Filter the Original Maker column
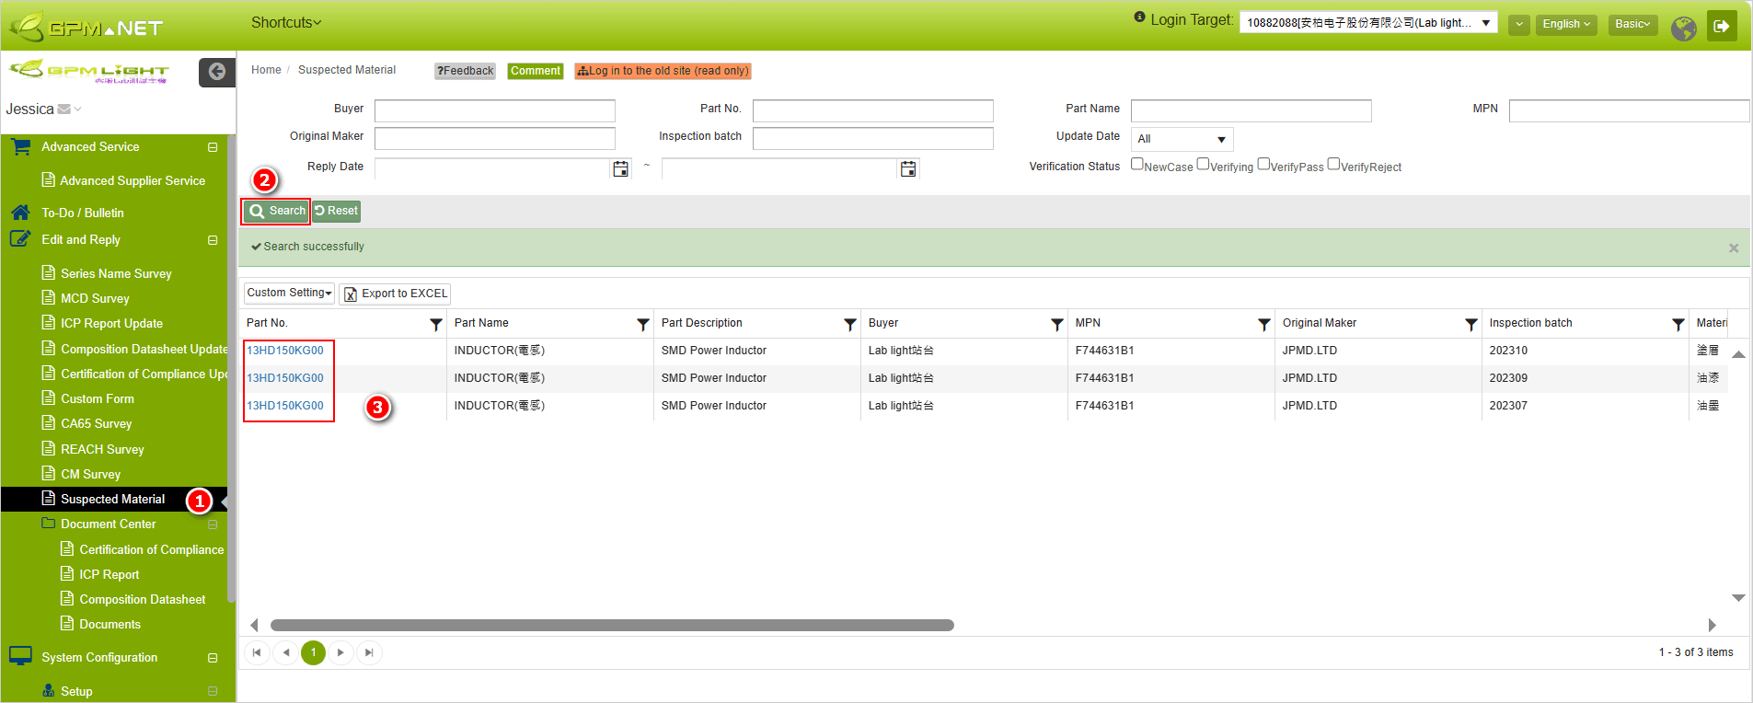This screenshot has width=1753, height=703. [1471, 324]
